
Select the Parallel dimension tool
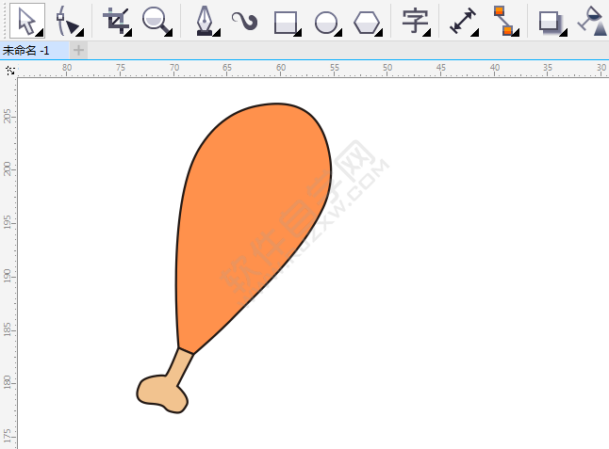(x=464, y=22)
